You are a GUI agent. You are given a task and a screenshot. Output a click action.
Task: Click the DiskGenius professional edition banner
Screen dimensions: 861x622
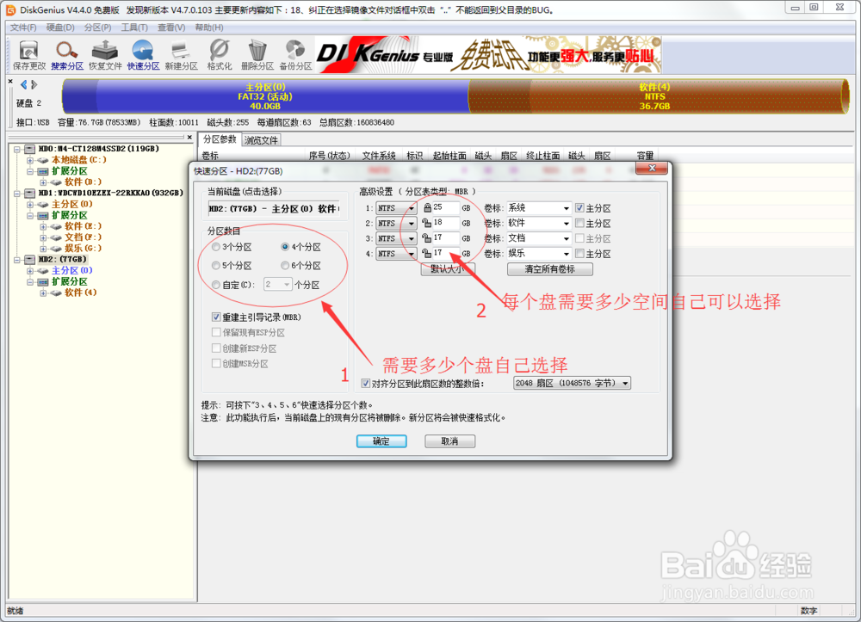pos(489,55)
